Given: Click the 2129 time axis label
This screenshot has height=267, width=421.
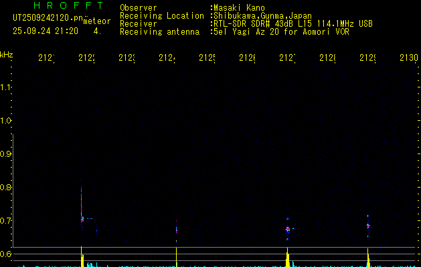Looking at the screenshot, I should click(x=367, y=57).
